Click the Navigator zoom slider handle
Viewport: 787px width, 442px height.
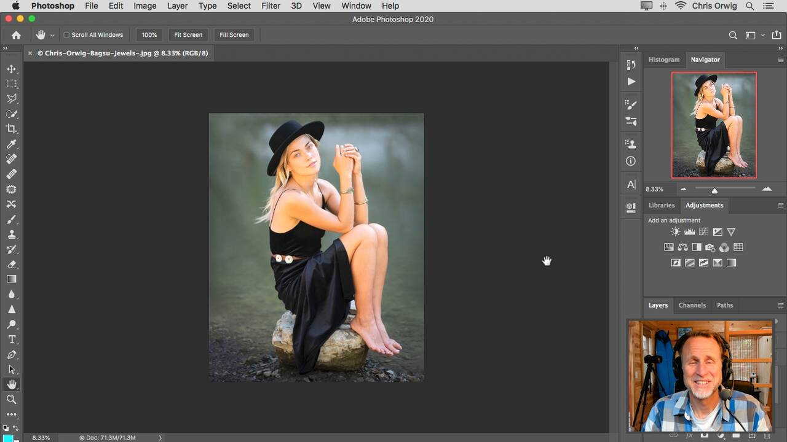[714, 190]
